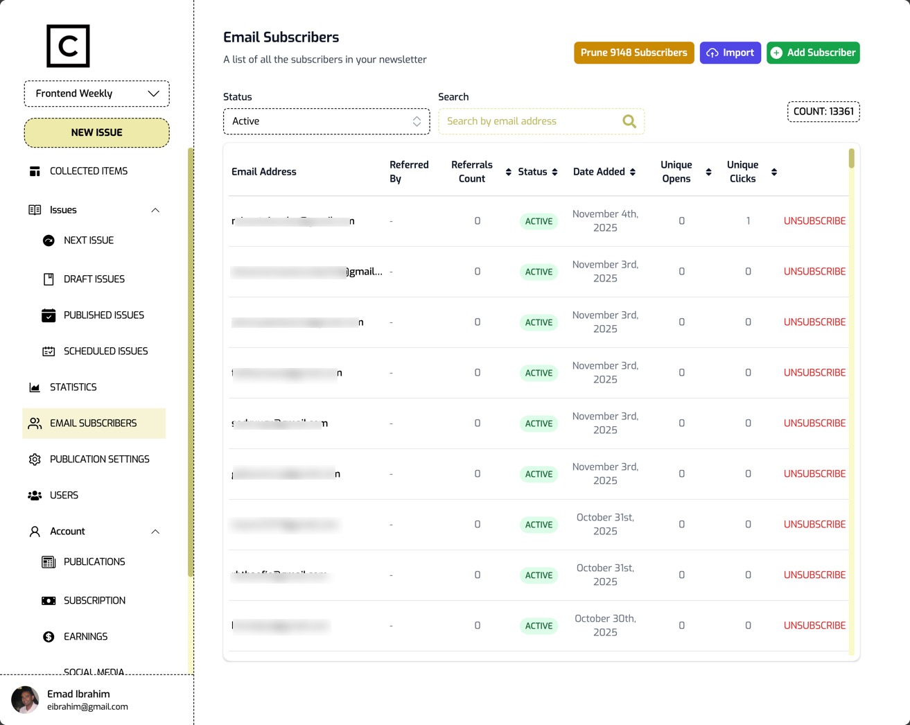Click the search magnifying glass icon

(x=629, y=121)
